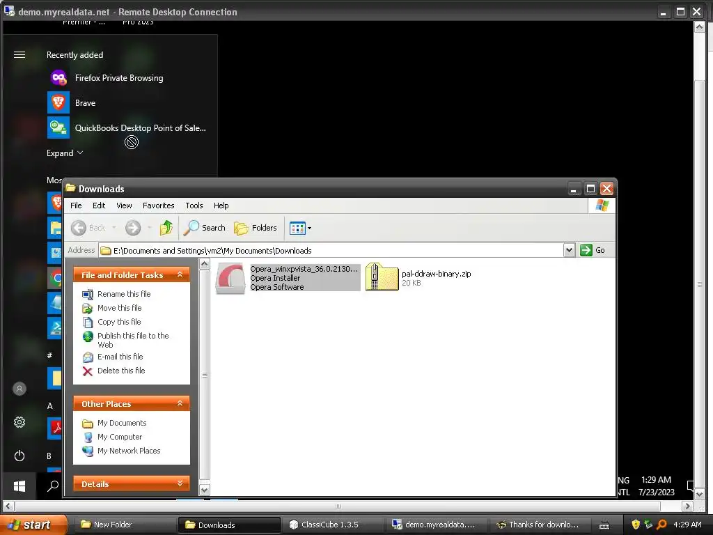The image size is (713, 535).
Task: Toggle the Folders pane
Action: tap(256, 228)
